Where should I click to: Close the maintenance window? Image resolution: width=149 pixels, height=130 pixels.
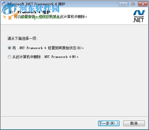143,4
